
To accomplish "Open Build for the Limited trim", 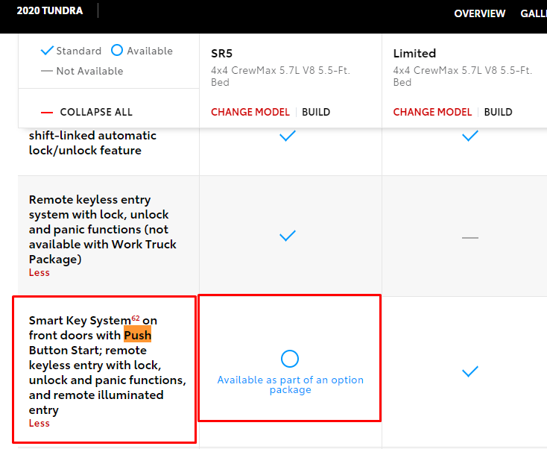I will click(x=498, y=112).
